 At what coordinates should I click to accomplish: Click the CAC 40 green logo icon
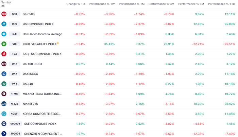(x=4, y=84)
